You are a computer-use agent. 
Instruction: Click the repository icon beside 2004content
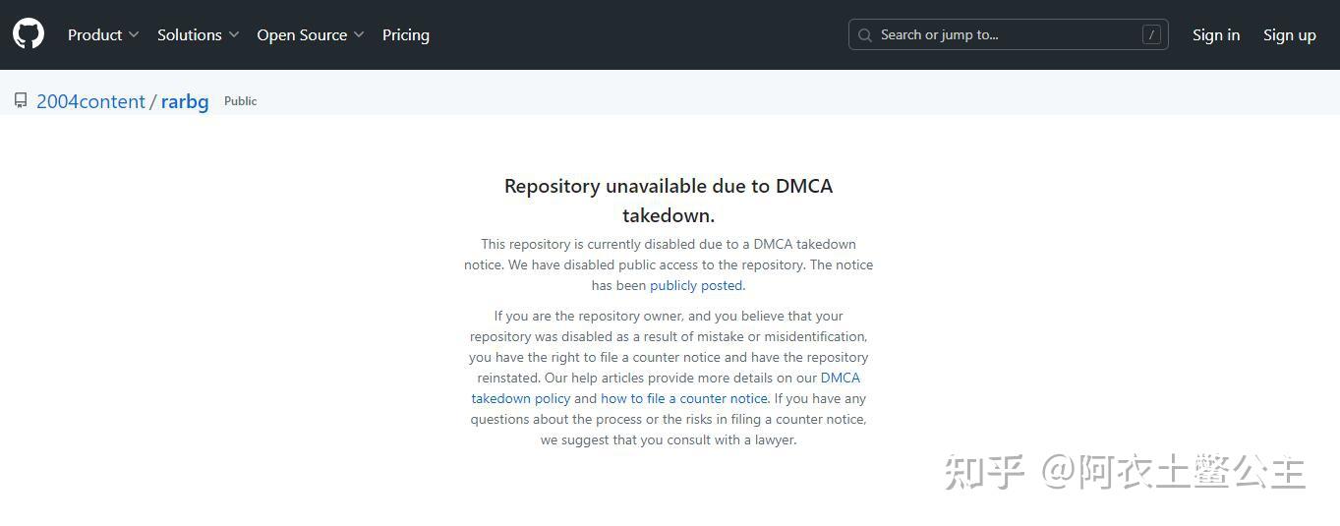point(21,100)
